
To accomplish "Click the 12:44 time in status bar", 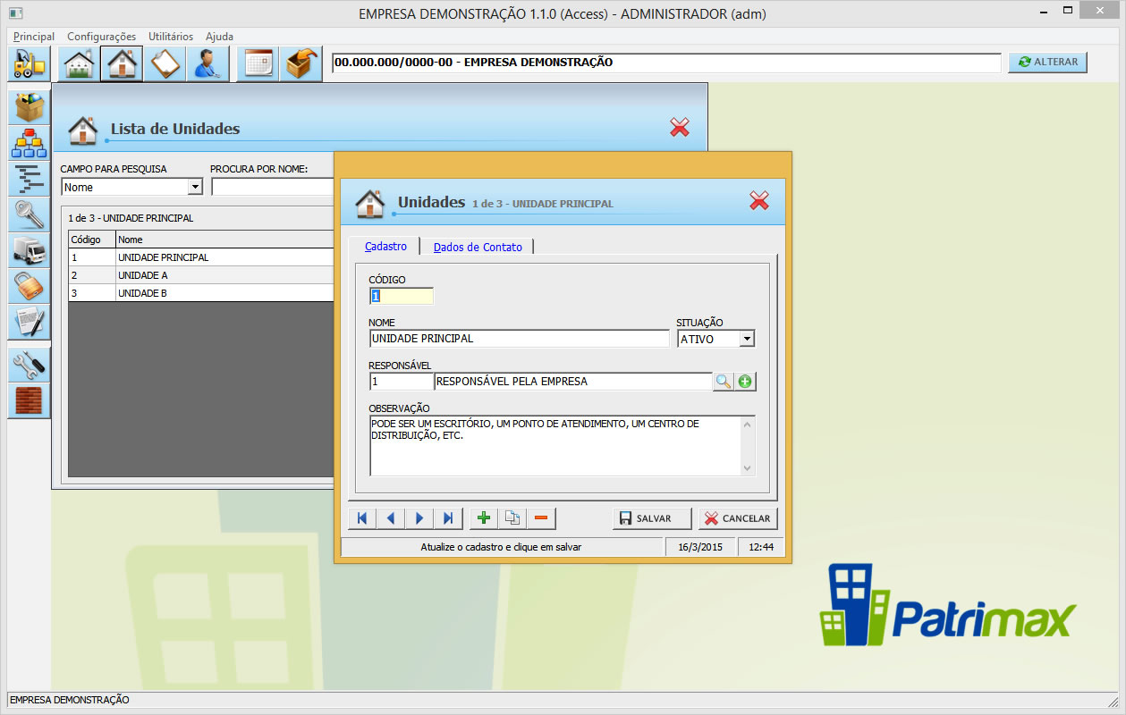I will pos(761,547).
